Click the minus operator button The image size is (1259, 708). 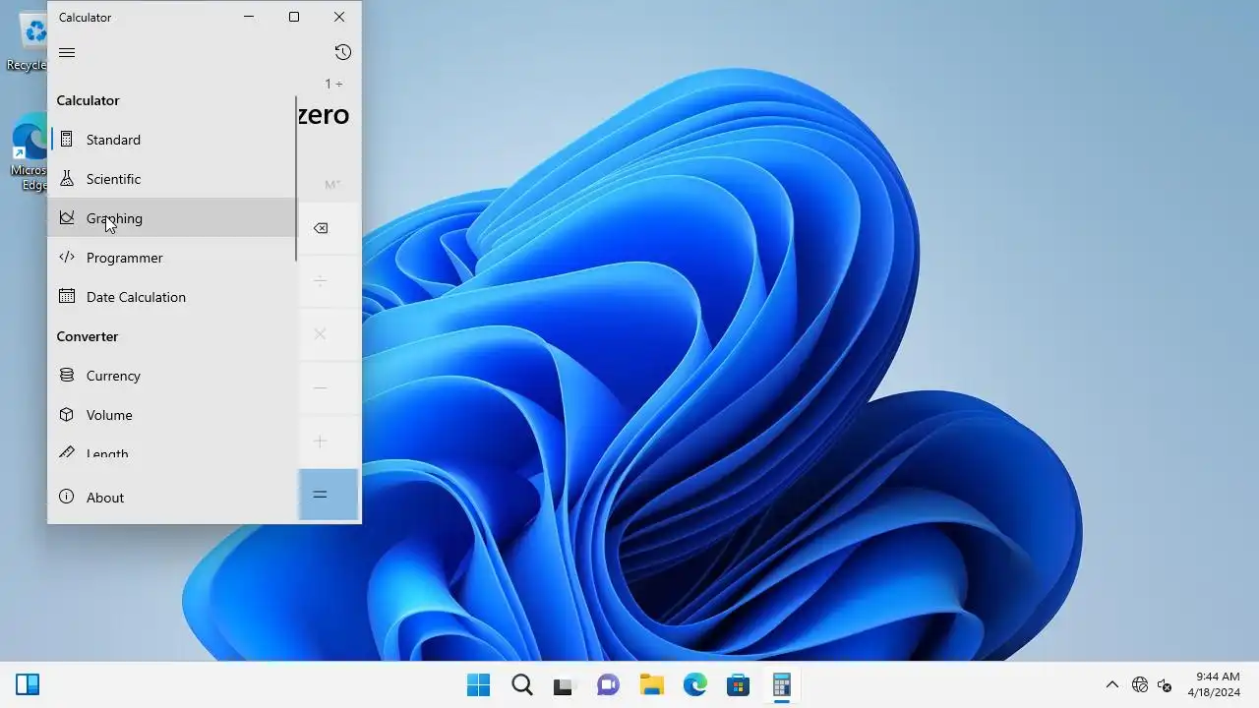click(x=328, y=387)
